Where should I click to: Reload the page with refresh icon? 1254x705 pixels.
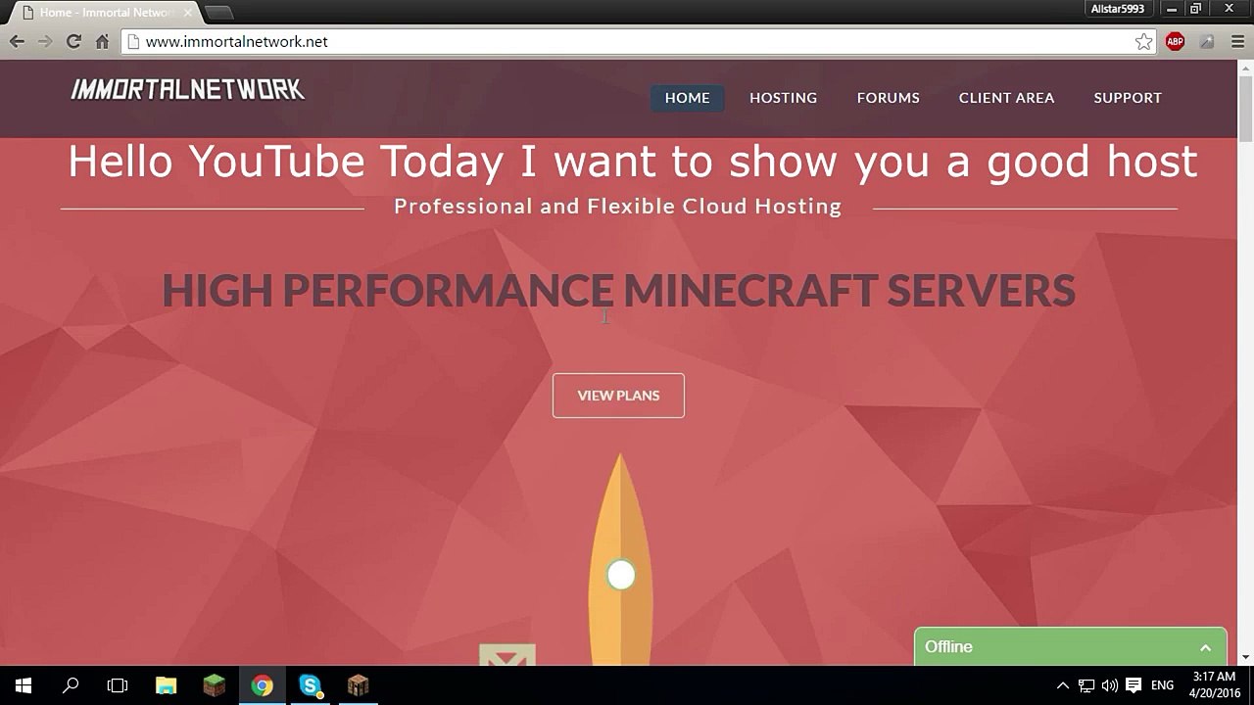pyautogui.click(x=73, y=42)
